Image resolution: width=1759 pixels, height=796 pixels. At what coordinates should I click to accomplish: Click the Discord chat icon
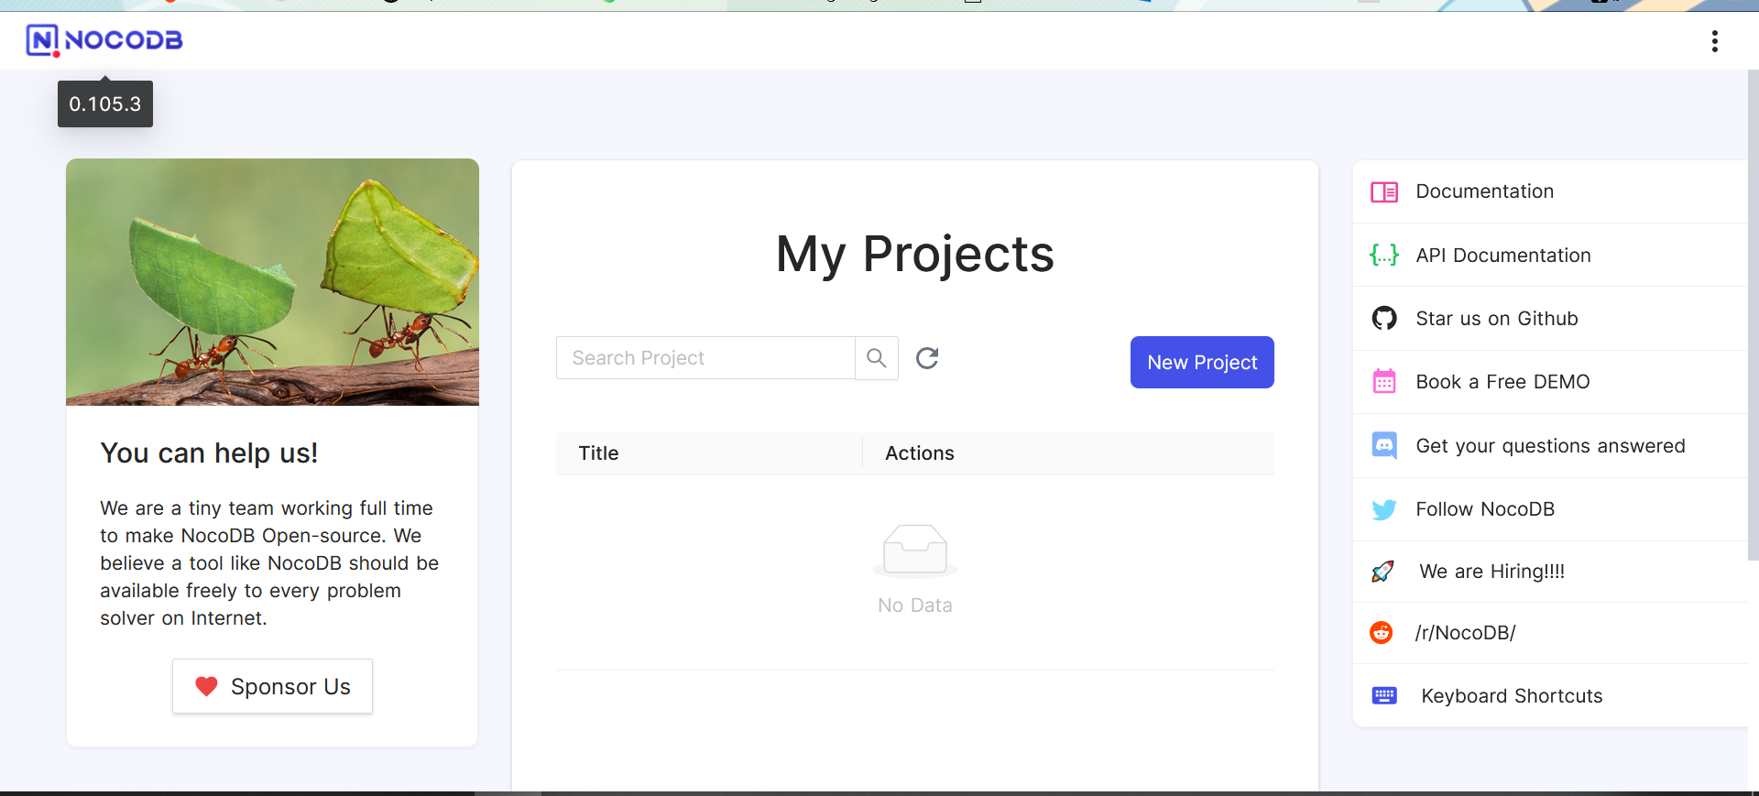click(x=1383, y=445)
